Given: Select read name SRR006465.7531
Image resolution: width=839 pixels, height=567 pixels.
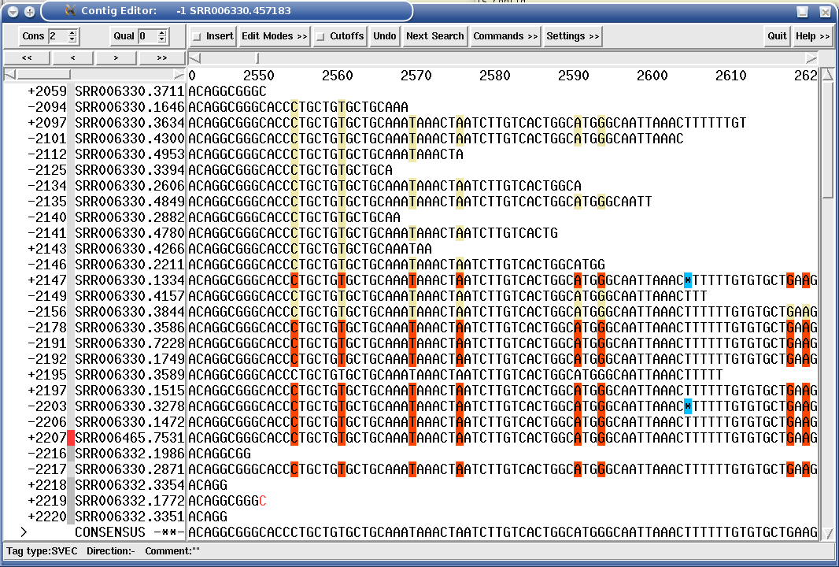Looking at the screenshot, I should [130, 438].
